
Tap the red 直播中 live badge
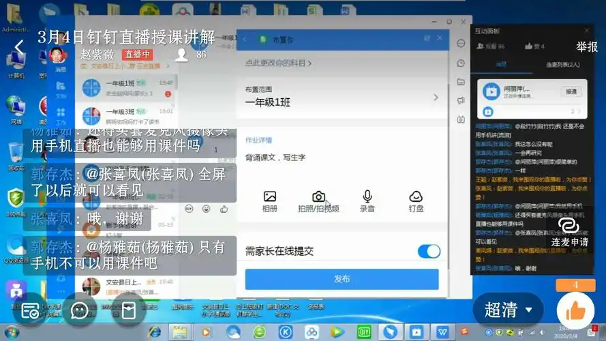(137, 55)
